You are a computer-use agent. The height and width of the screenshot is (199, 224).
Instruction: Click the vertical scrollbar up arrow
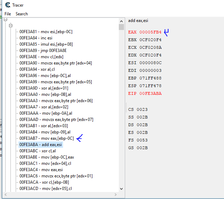[121, 21]
